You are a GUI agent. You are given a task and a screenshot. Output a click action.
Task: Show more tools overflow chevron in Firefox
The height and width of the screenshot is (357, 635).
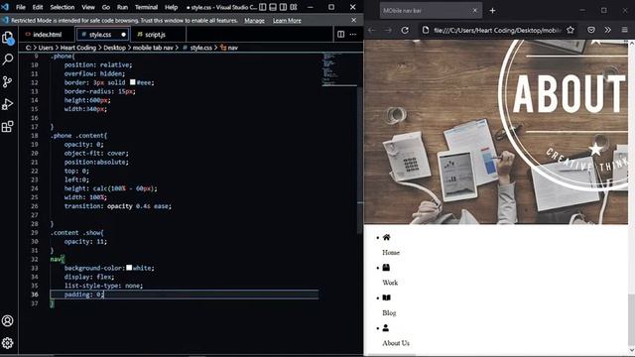[608, 30]
